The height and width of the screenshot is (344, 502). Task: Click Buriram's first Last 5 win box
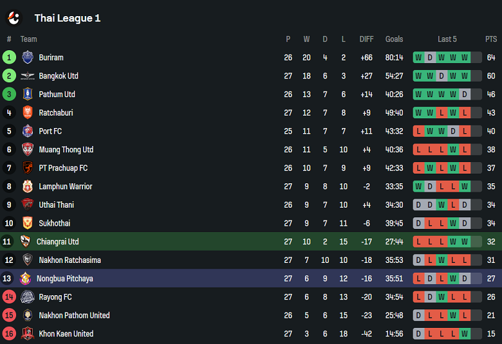point(419,57)
